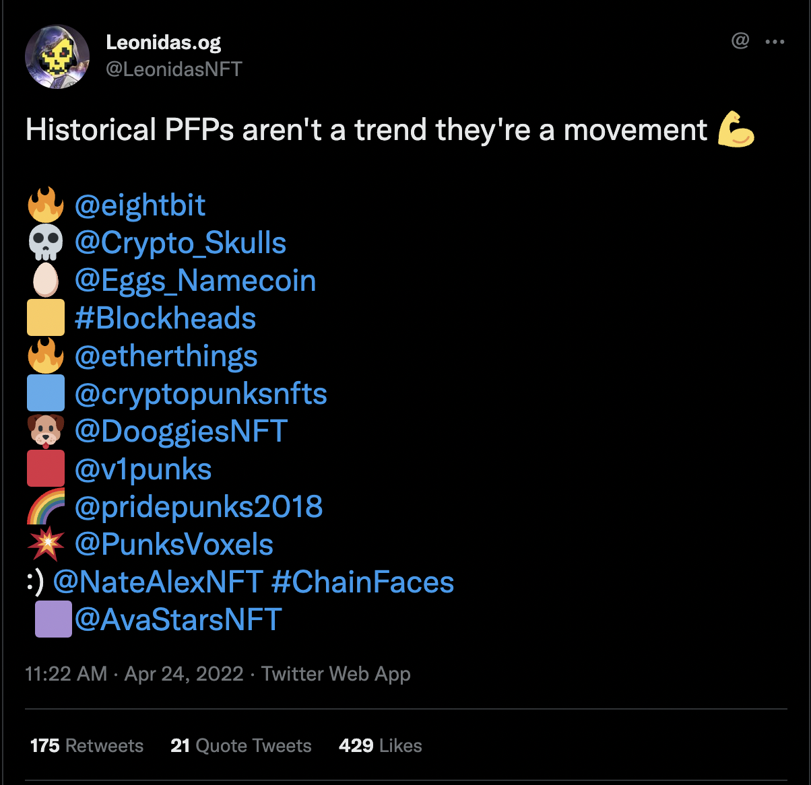Click the #ChainFaces hashtag
This screenshot has width=811, height=785.
[362, 582]
